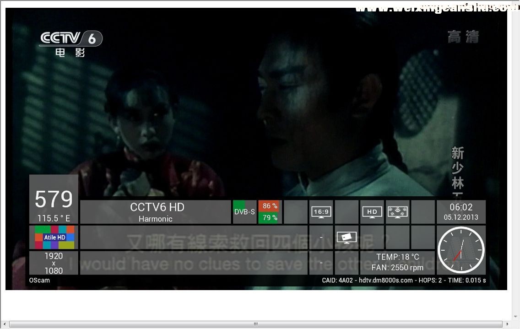Click the HD screen indicator icon
Image resolution: width=520 pixels, height=329 pixels.
tap(372, 212)
